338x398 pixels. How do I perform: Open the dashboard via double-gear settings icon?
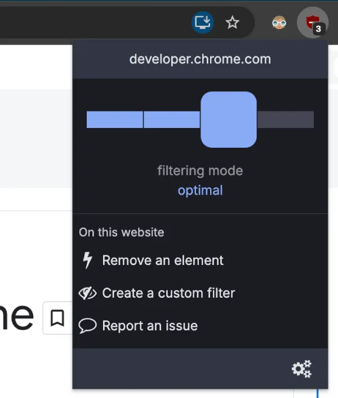pos(301,369)
